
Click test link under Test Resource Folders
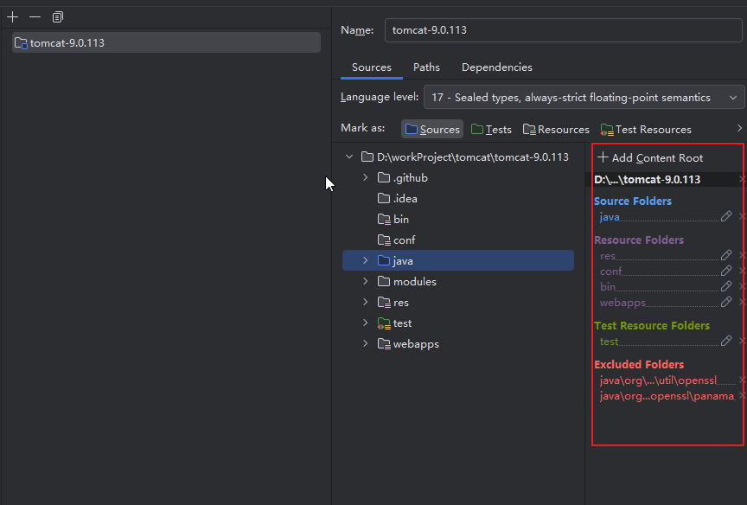[x=609, y=342]
